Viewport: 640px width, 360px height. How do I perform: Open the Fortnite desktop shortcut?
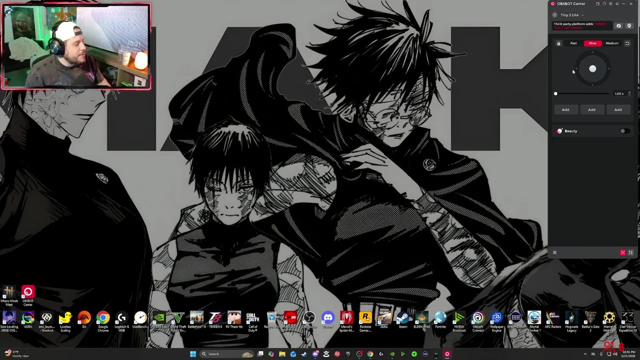pos(440,320)
